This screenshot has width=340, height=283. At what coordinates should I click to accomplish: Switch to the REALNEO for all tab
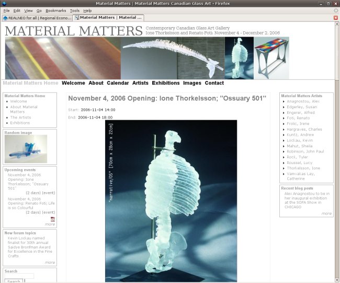(37, 18)
